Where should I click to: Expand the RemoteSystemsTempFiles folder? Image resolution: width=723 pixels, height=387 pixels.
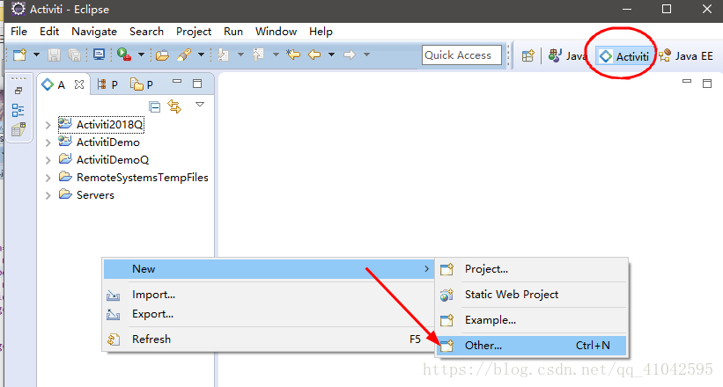click(x=48, y=178)
